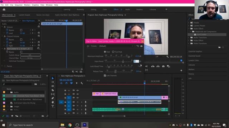
Task: Open the History panel
Action: [191, 74]
